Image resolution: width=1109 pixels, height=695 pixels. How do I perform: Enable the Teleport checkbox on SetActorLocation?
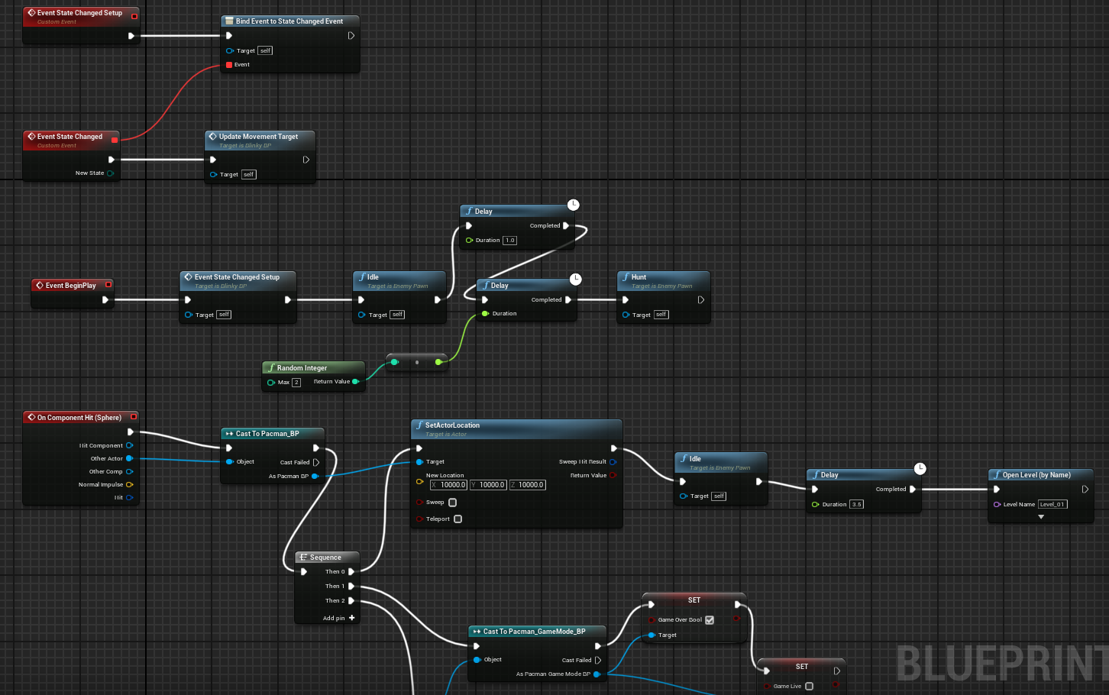point(457,519)
